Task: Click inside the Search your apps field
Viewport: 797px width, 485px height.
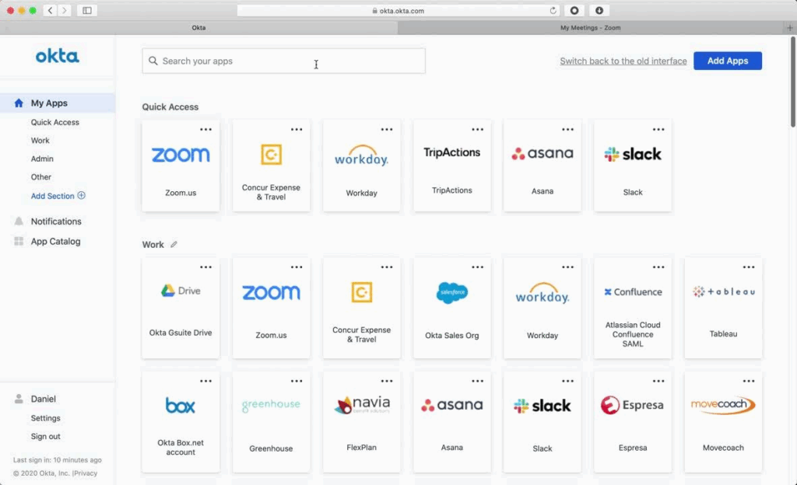Action: pyautogui.click(x=283, y=61)
